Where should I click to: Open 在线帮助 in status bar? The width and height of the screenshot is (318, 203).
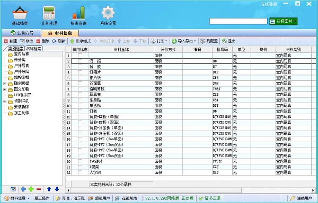(127, 198)
